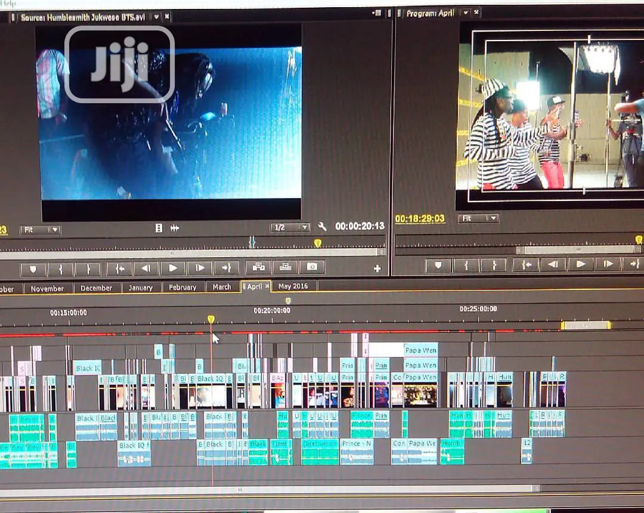Step back one frame in Program monitor
The width and height of the screenshot is (644, 513).
click(x=553, y=264)
